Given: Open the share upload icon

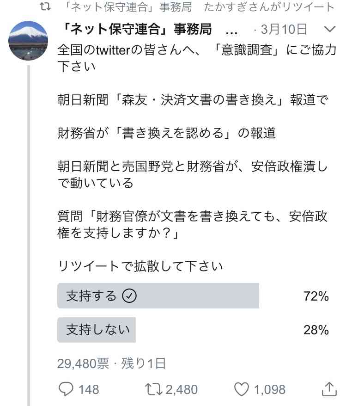Looking at the screenshot, I should point(329,389).
